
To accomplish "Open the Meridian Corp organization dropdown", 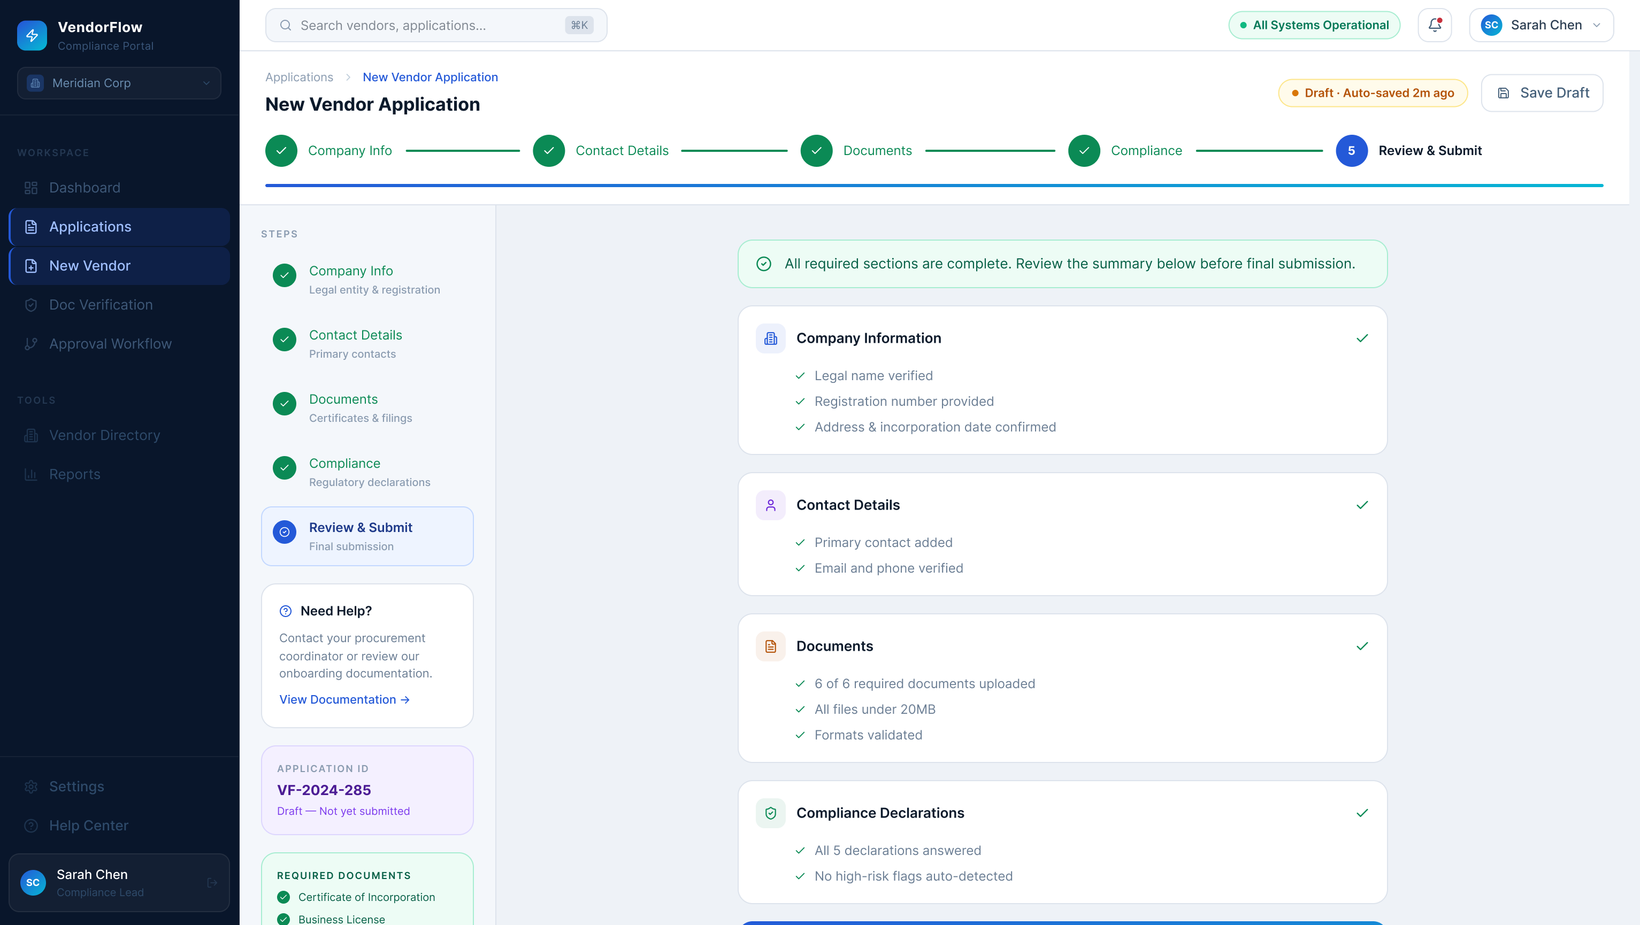I will coord(119,83).
